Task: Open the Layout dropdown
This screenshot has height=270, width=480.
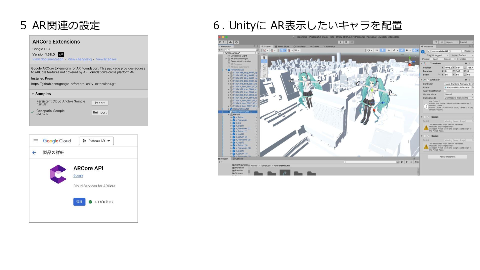Action: tap(466, 42)
